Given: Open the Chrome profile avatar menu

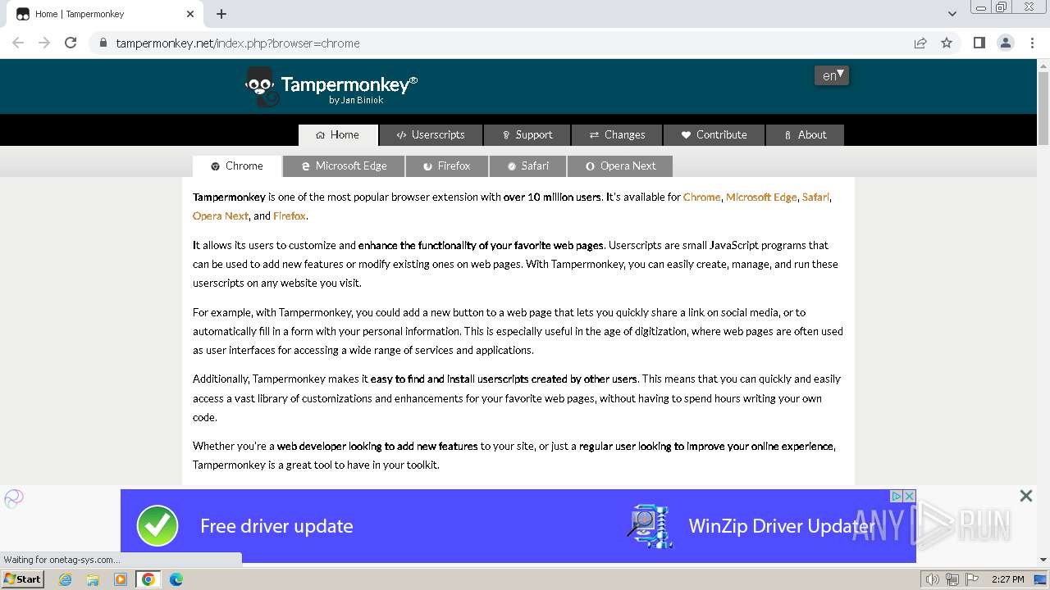Looking at the screenshot, I should [1005, 43].
